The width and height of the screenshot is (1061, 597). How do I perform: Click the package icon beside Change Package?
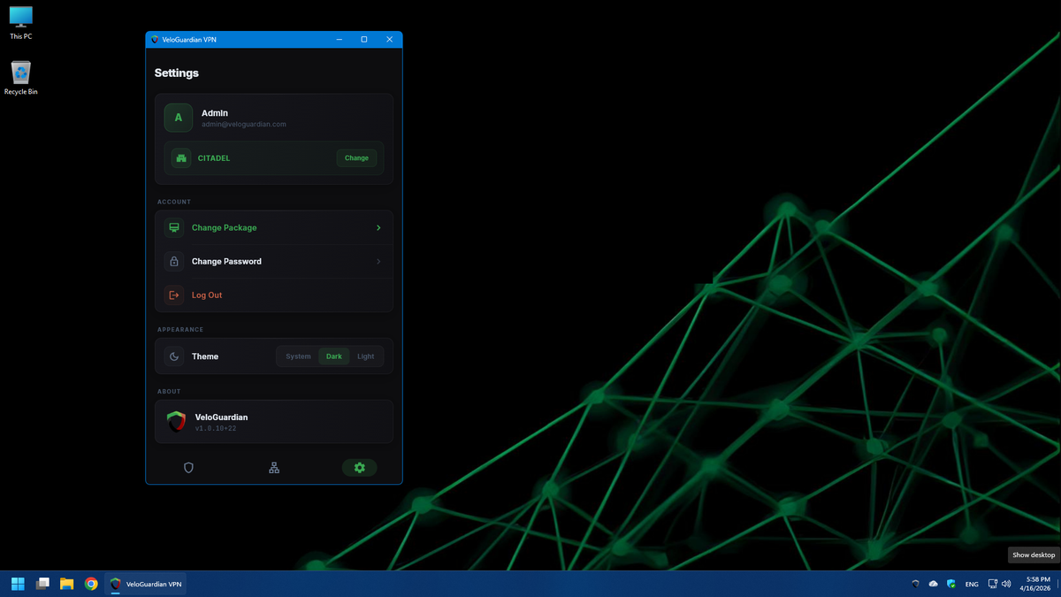[x=173, y=227]
